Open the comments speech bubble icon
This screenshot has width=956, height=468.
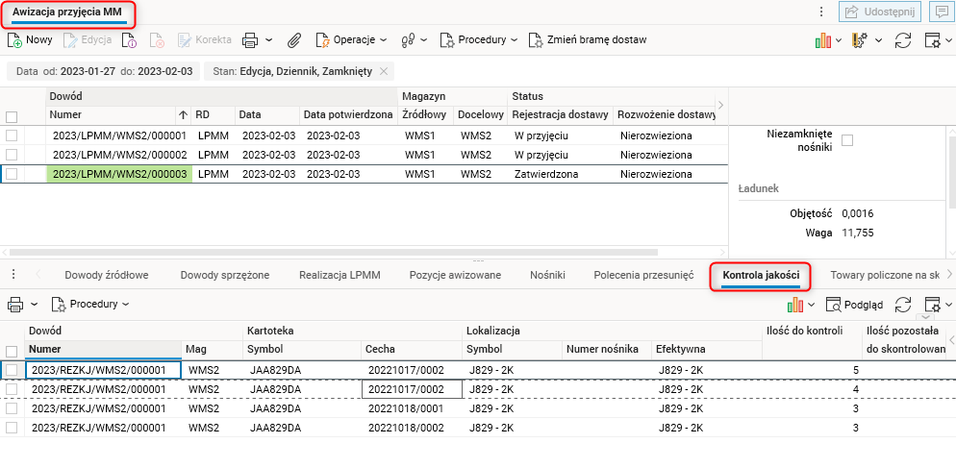pyautogui.click(x=939, y=12)
